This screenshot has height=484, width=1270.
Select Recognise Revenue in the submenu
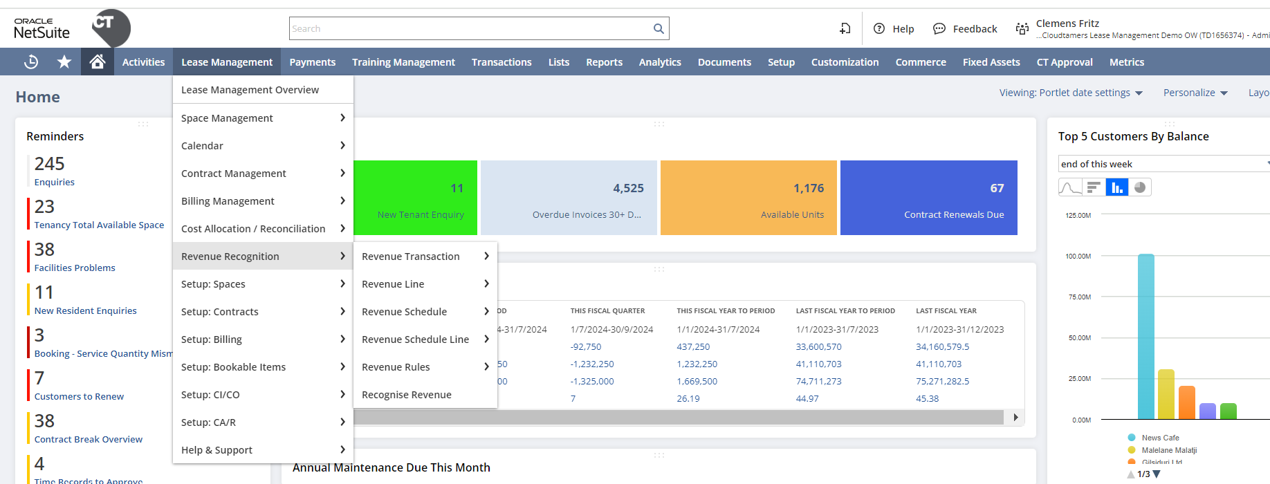425,395
